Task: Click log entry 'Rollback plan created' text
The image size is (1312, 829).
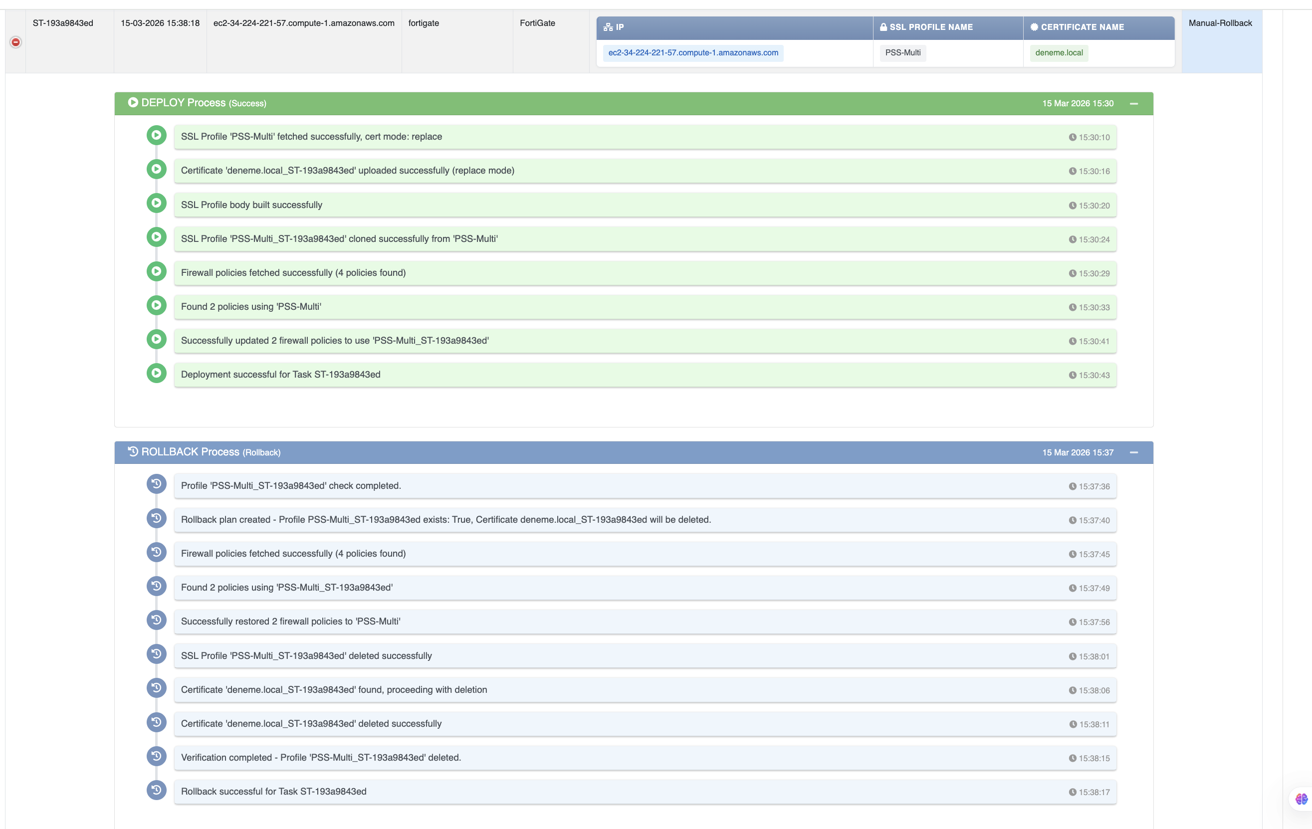Action: coord(445,520)
